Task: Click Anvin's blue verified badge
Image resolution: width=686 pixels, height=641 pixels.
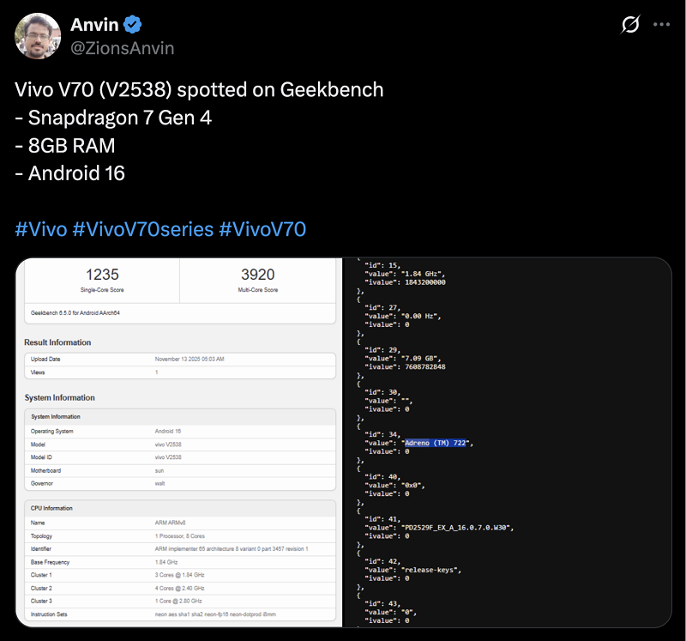Action: [132, 24]
